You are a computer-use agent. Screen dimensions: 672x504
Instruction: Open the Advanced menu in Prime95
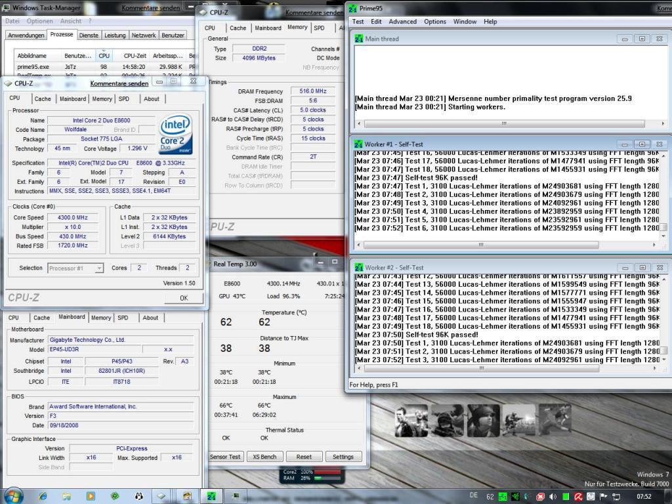point(402,22)
